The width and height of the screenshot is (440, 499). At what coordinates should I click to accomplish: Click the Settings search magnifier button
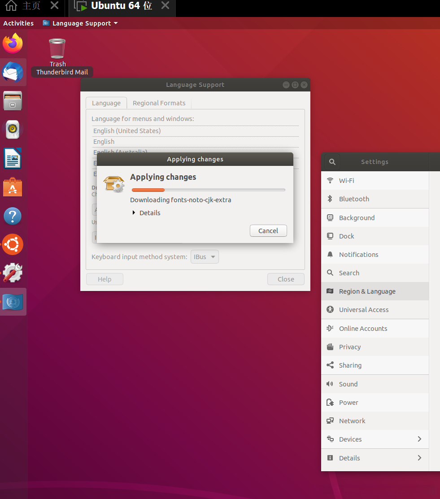pos(332,162)
